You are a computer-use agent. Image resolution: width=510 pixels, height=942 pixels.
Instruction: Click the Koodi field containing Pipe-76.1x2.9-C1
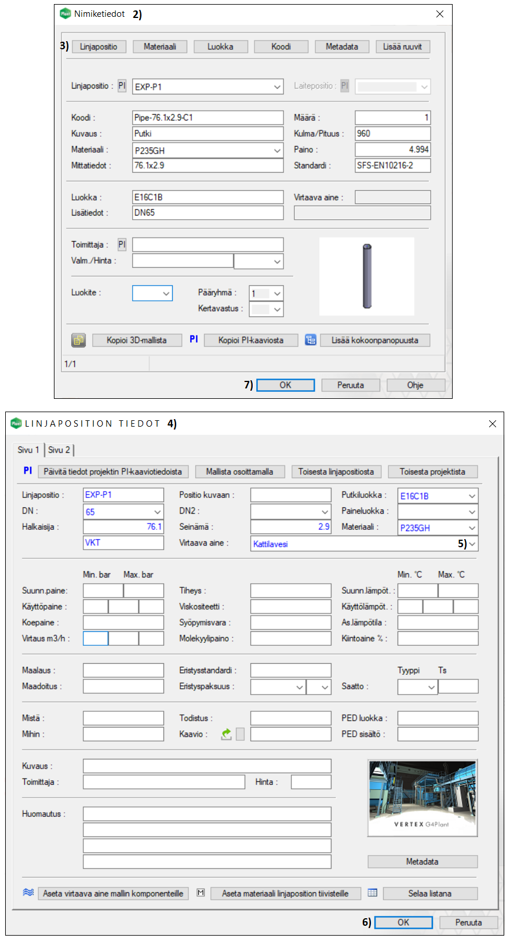207,118
